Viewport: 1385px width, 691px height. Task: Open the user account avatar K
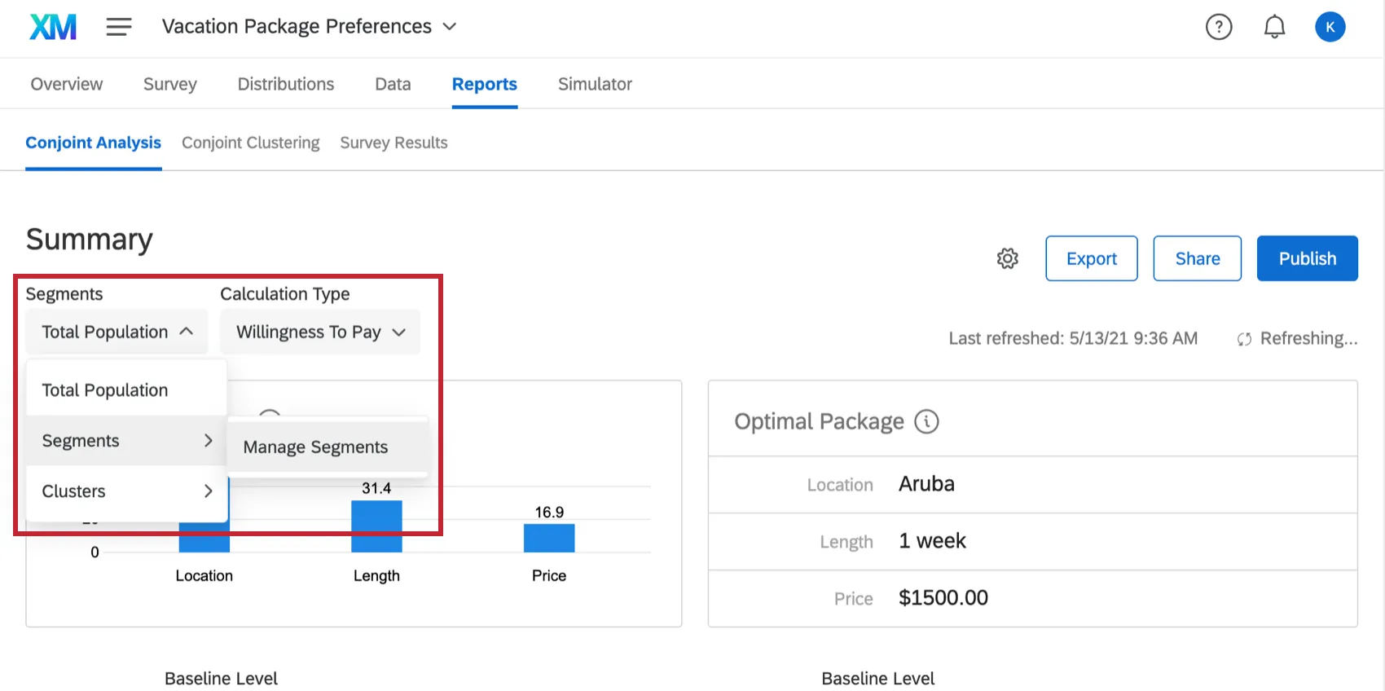pos(1330,27)
